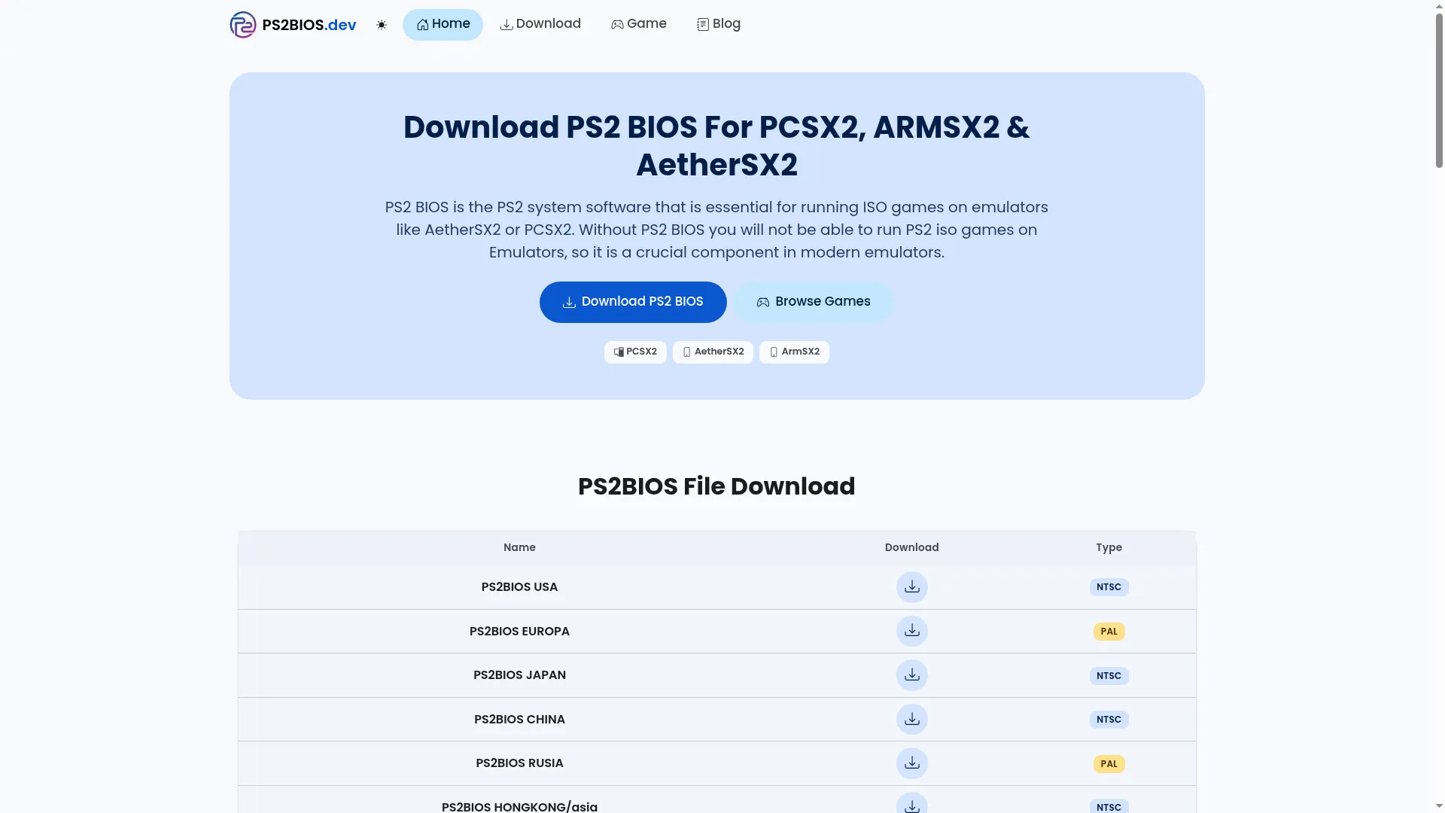Click the scrollbar down arrow
The height and width of the screenshot is (813, 1445).
[x=1439, y=806]
